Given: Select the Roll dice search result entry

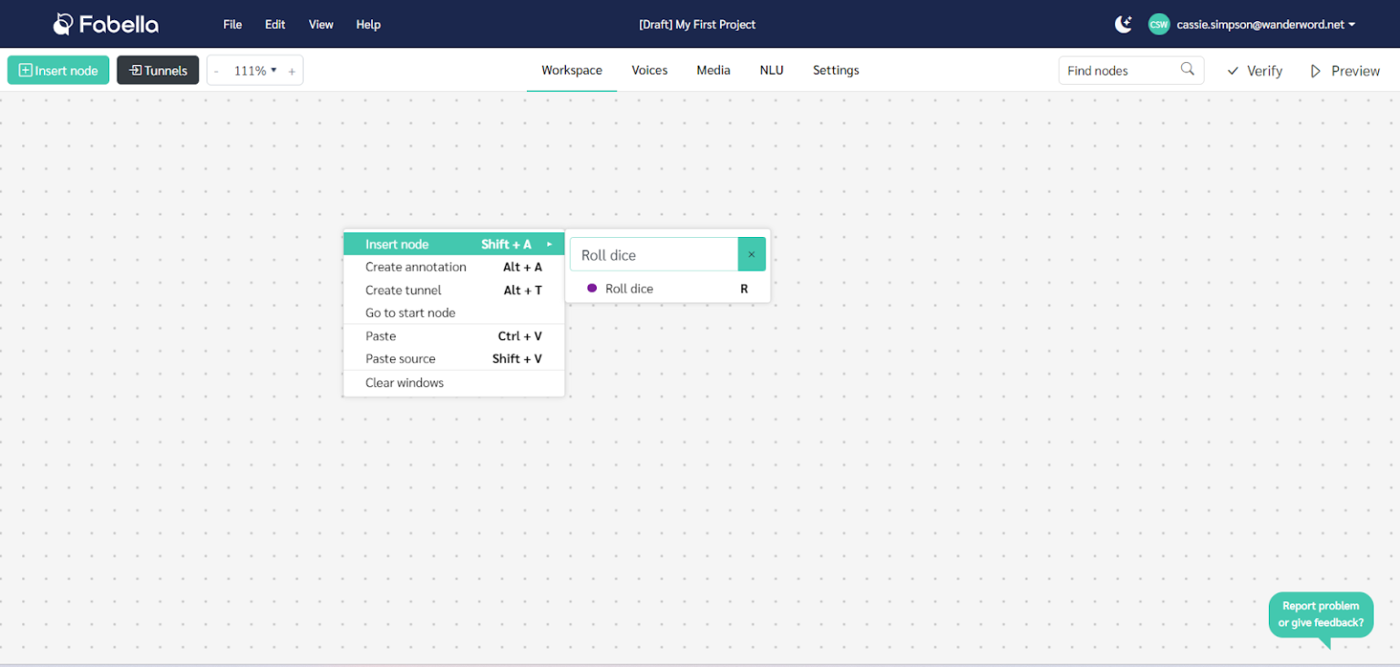Looking at the screenshot, I should [629, 288].
